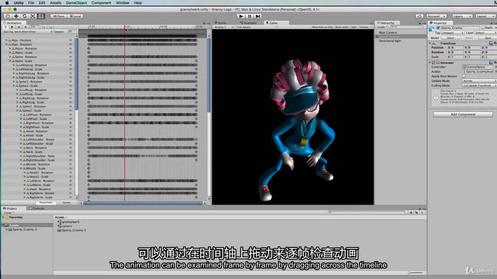Toggle Local handle rotation
This screenshot has width=497, height=279.
coord(75,16)
